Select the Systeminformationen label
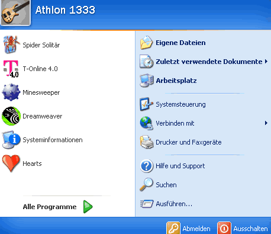This screenshot has width=271, height=234. [x=53, y=140]
